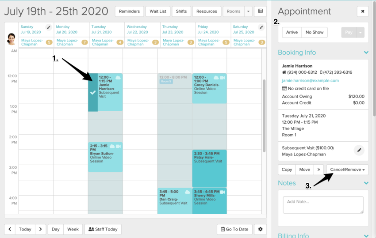
Task: Edit the Subsequent Visit treatment with pencil icon
Action: (x=359, y=151)
